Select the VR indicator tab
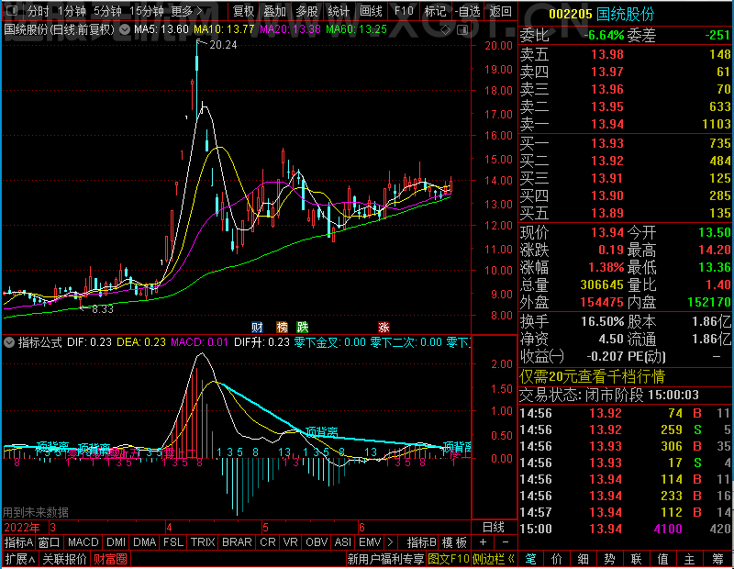This screenshot has width=734, height=569. tap(291, 542)
